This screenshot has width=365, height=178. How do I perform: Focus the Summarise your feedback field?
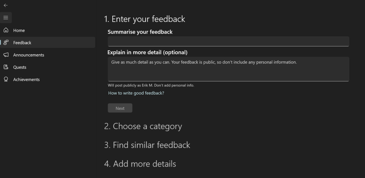pos(228,41)
